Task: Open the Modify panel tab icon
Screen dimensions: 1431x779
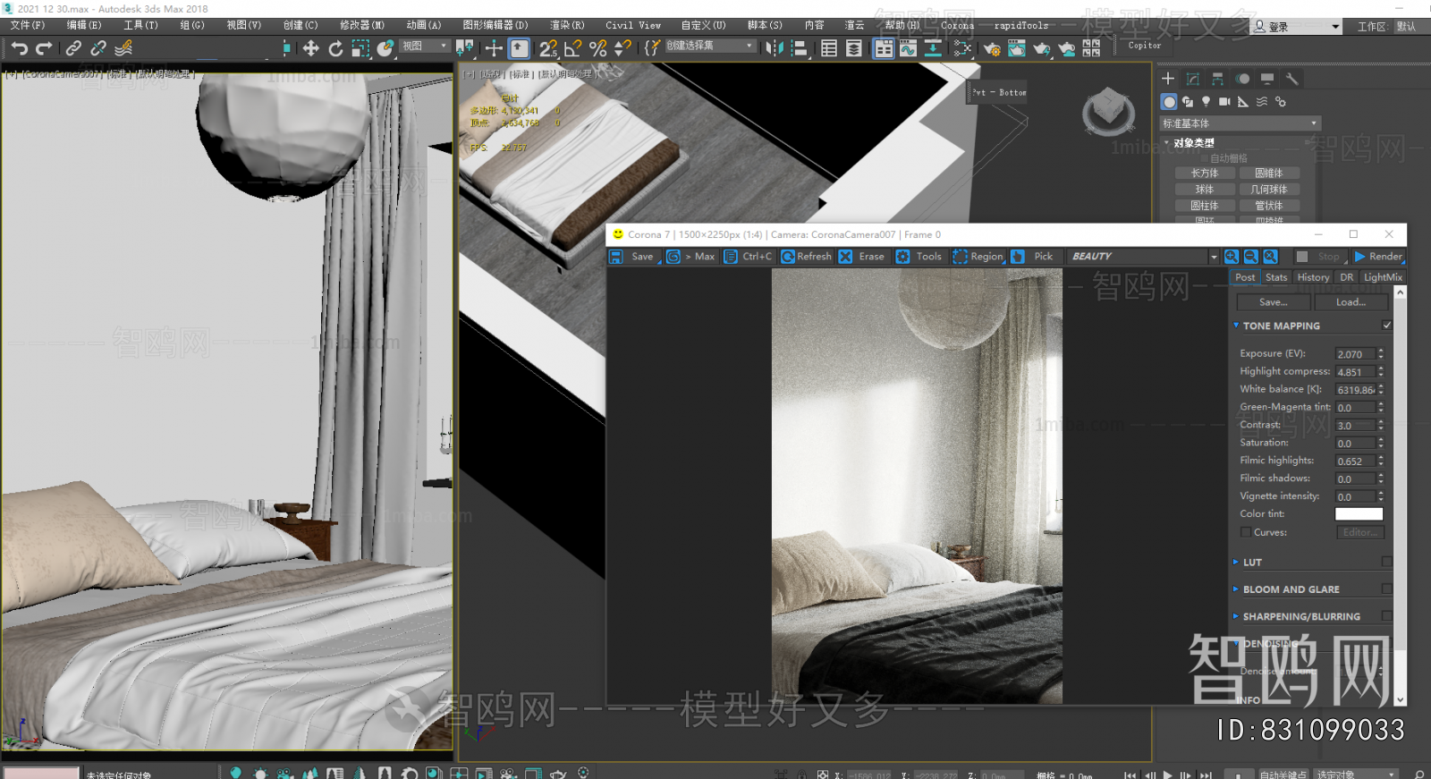Action: pyautogui.click(x=1193, y=79)
